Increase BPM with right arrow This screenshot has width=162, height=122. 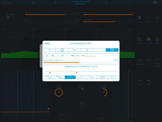click(x=67, y=56)
